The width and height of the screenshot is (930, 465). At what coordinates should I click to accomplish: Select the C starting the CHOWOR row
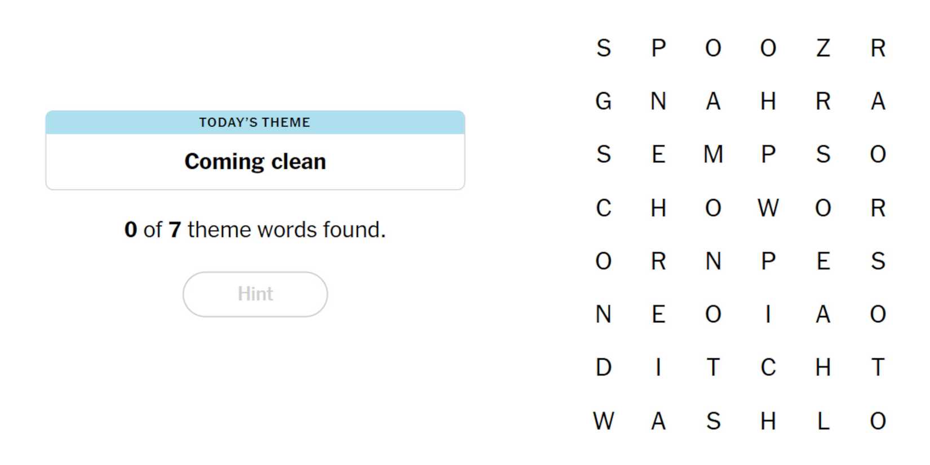click(x=603, y=208)
